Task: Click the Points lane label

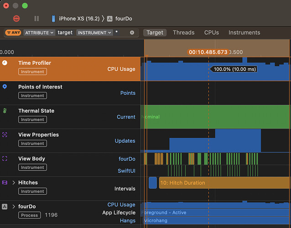Action: (128, 93)
